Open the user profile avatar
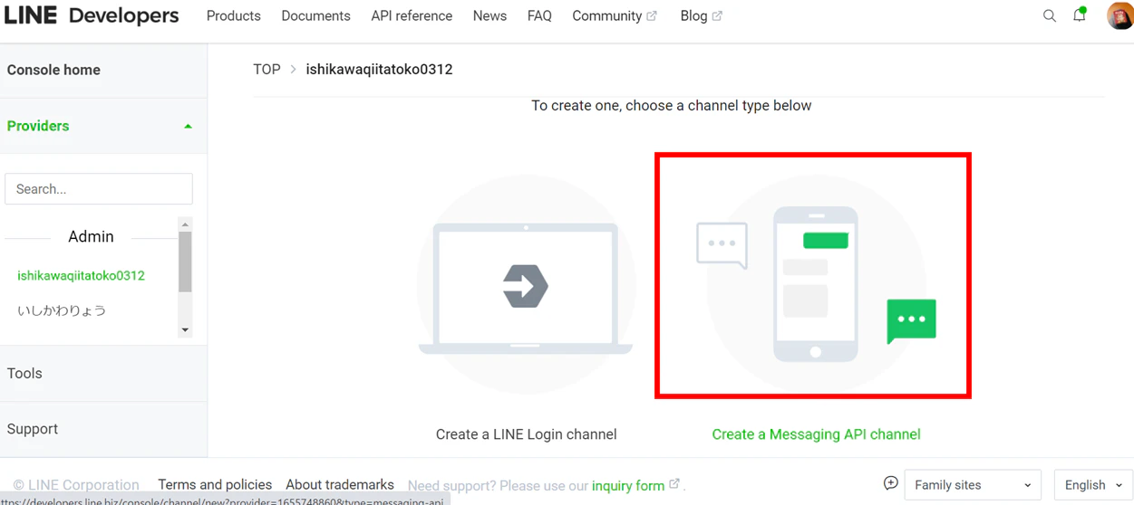 point(1120,15)
